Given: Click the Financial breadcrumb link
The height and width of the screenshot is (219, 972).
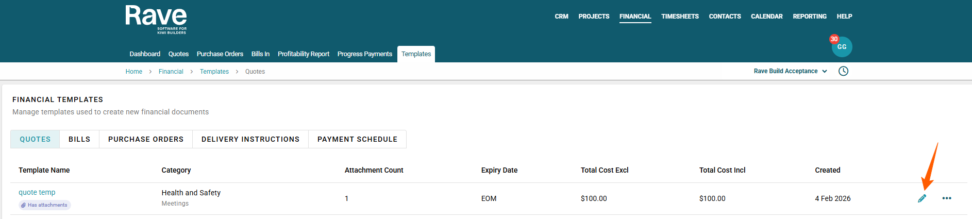Looking at the screenshot, I should (171, 72).
